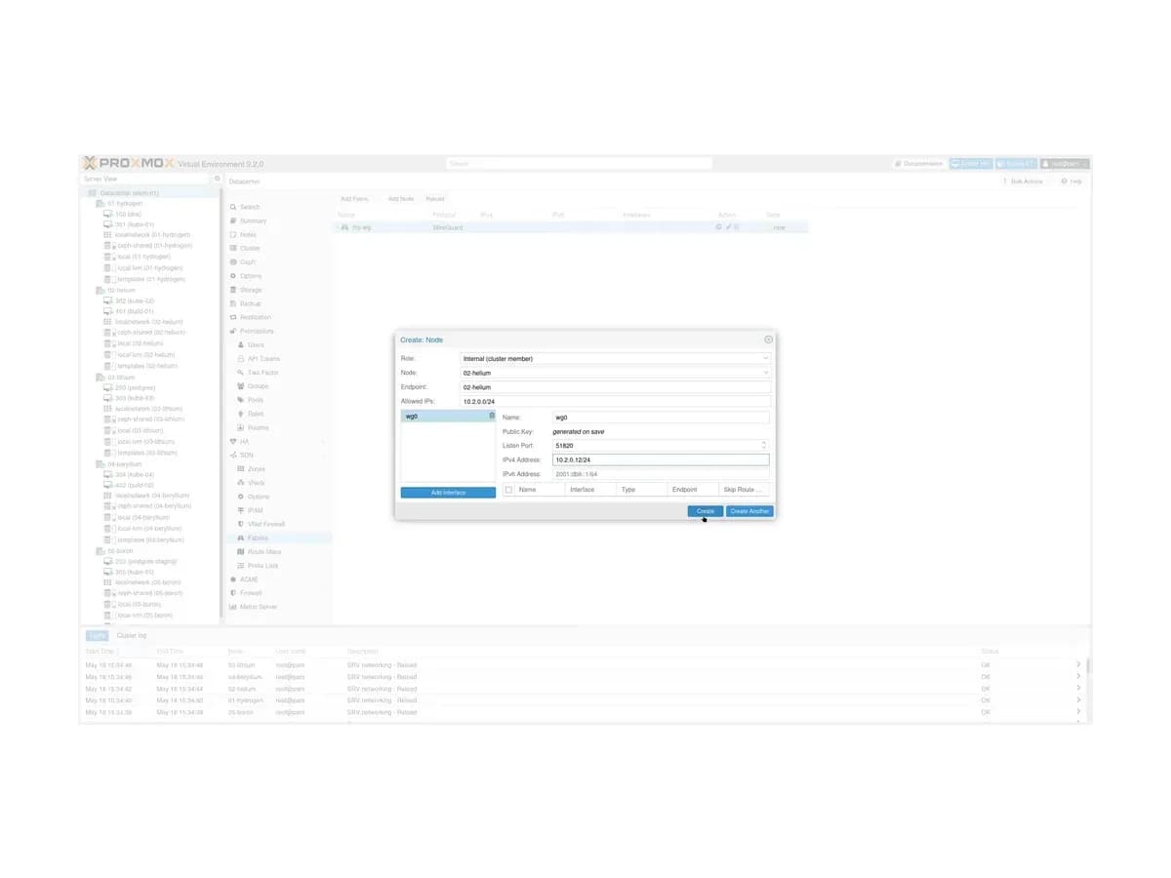1171x878 pixels.
Task: Expand the my-wg fabric row
Action: pyautogui.click(x=338, y=227)
